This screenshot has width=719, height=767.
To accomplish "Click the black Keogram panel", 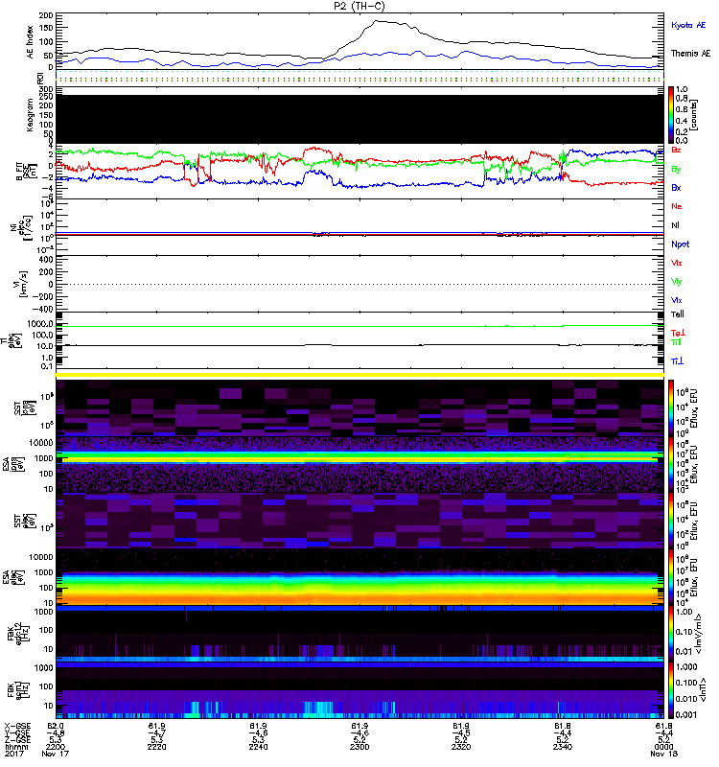I will coord(359,119).
